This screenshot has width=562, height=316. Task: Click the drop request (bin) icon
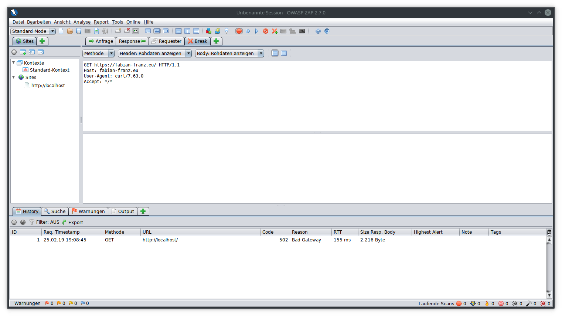[266, 31]
